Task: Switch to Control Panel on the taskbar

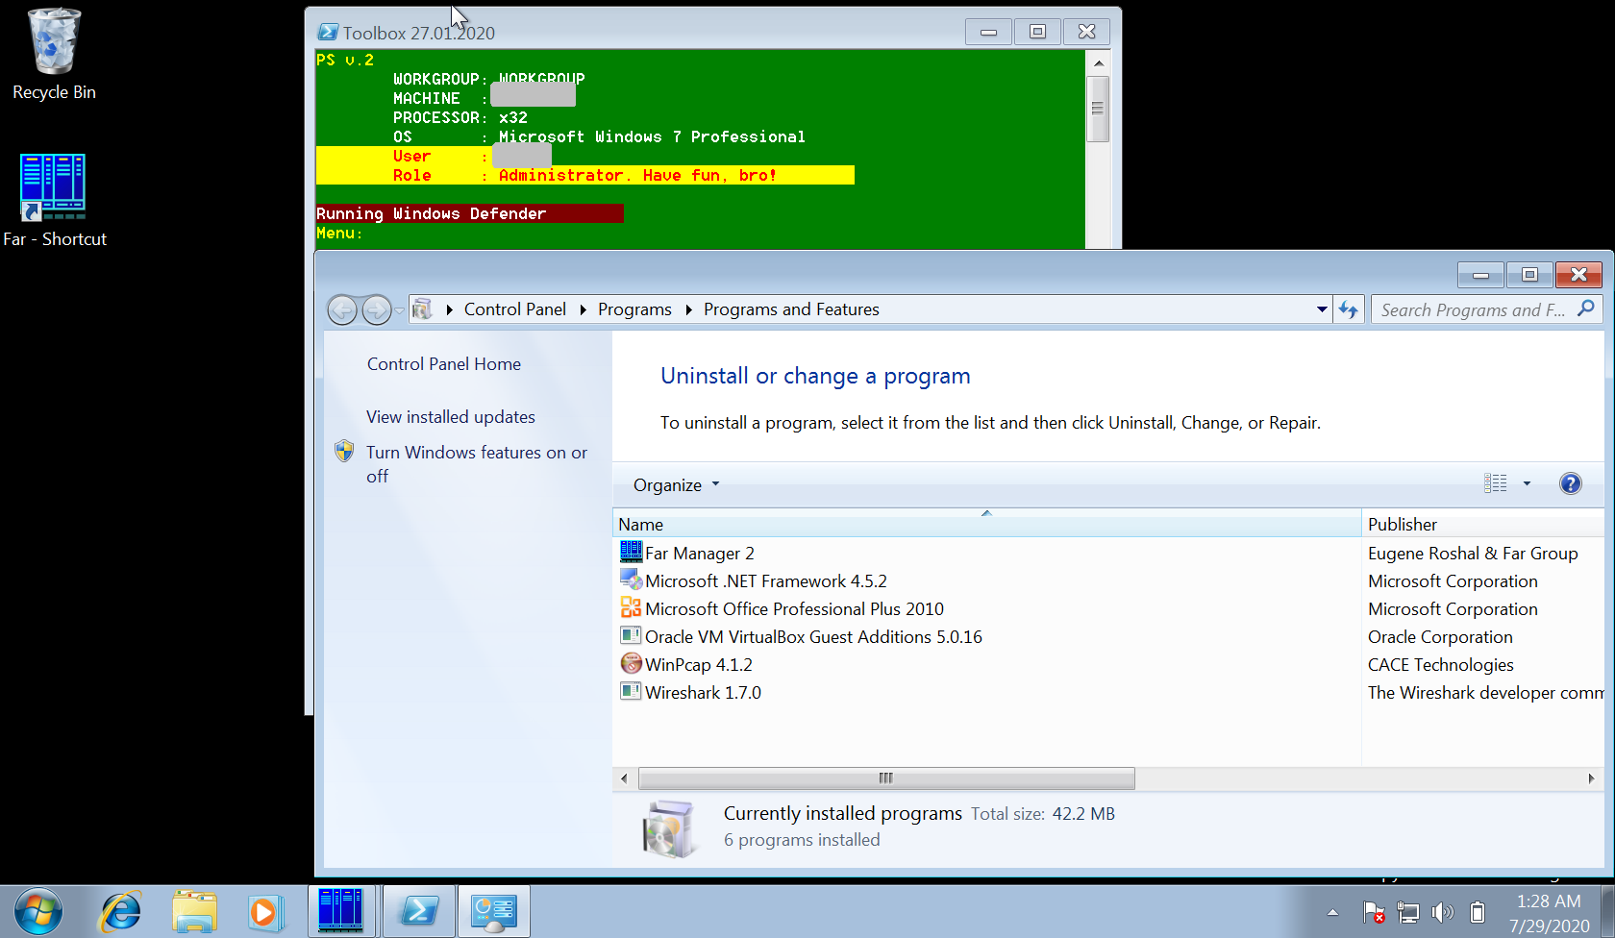Action: point(494,911)
